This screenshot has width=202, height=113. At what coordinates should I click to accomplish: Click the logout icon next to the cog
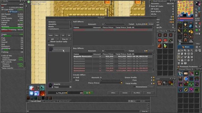(199, 51)
